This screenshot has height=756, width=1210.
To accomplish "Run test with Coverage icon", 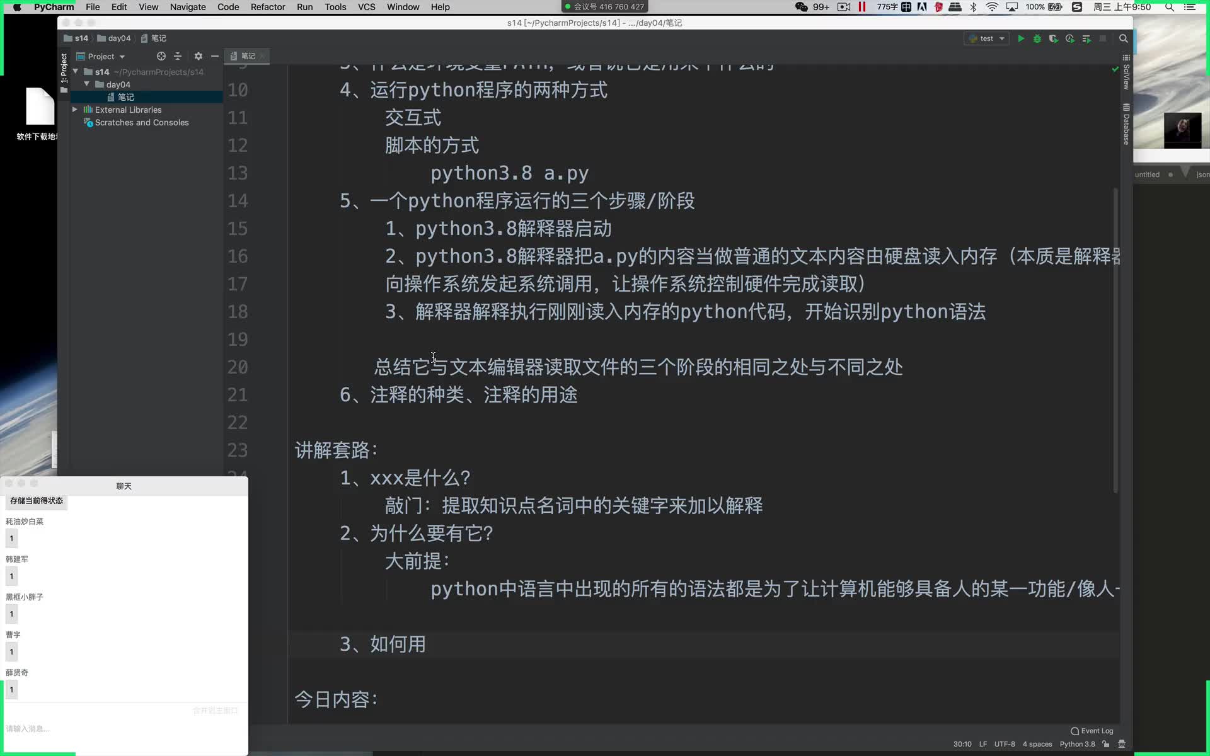I will coord(1052,38).
